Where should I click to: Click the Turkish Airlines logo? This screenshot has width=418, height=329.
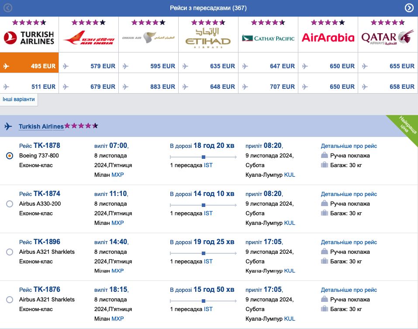[x=29, y=38]
